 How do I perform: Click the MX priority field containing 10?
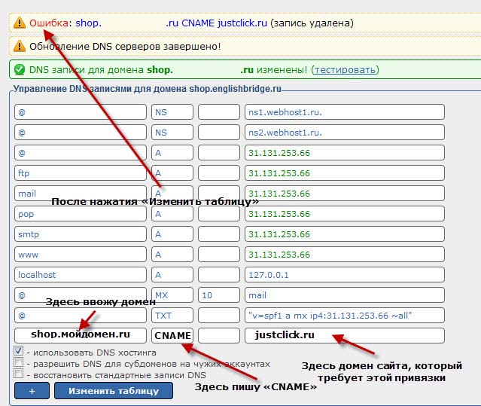[x=219, y=295]
